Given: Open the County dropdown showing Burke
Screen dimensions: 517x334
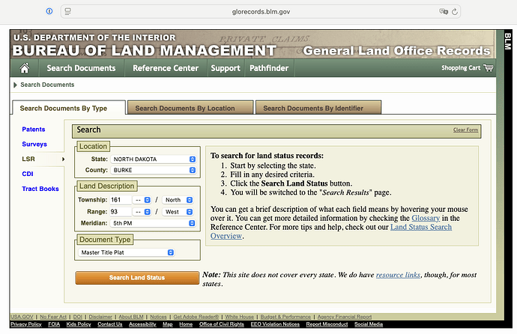Looking at the screenshot, I should coord(154,170).
